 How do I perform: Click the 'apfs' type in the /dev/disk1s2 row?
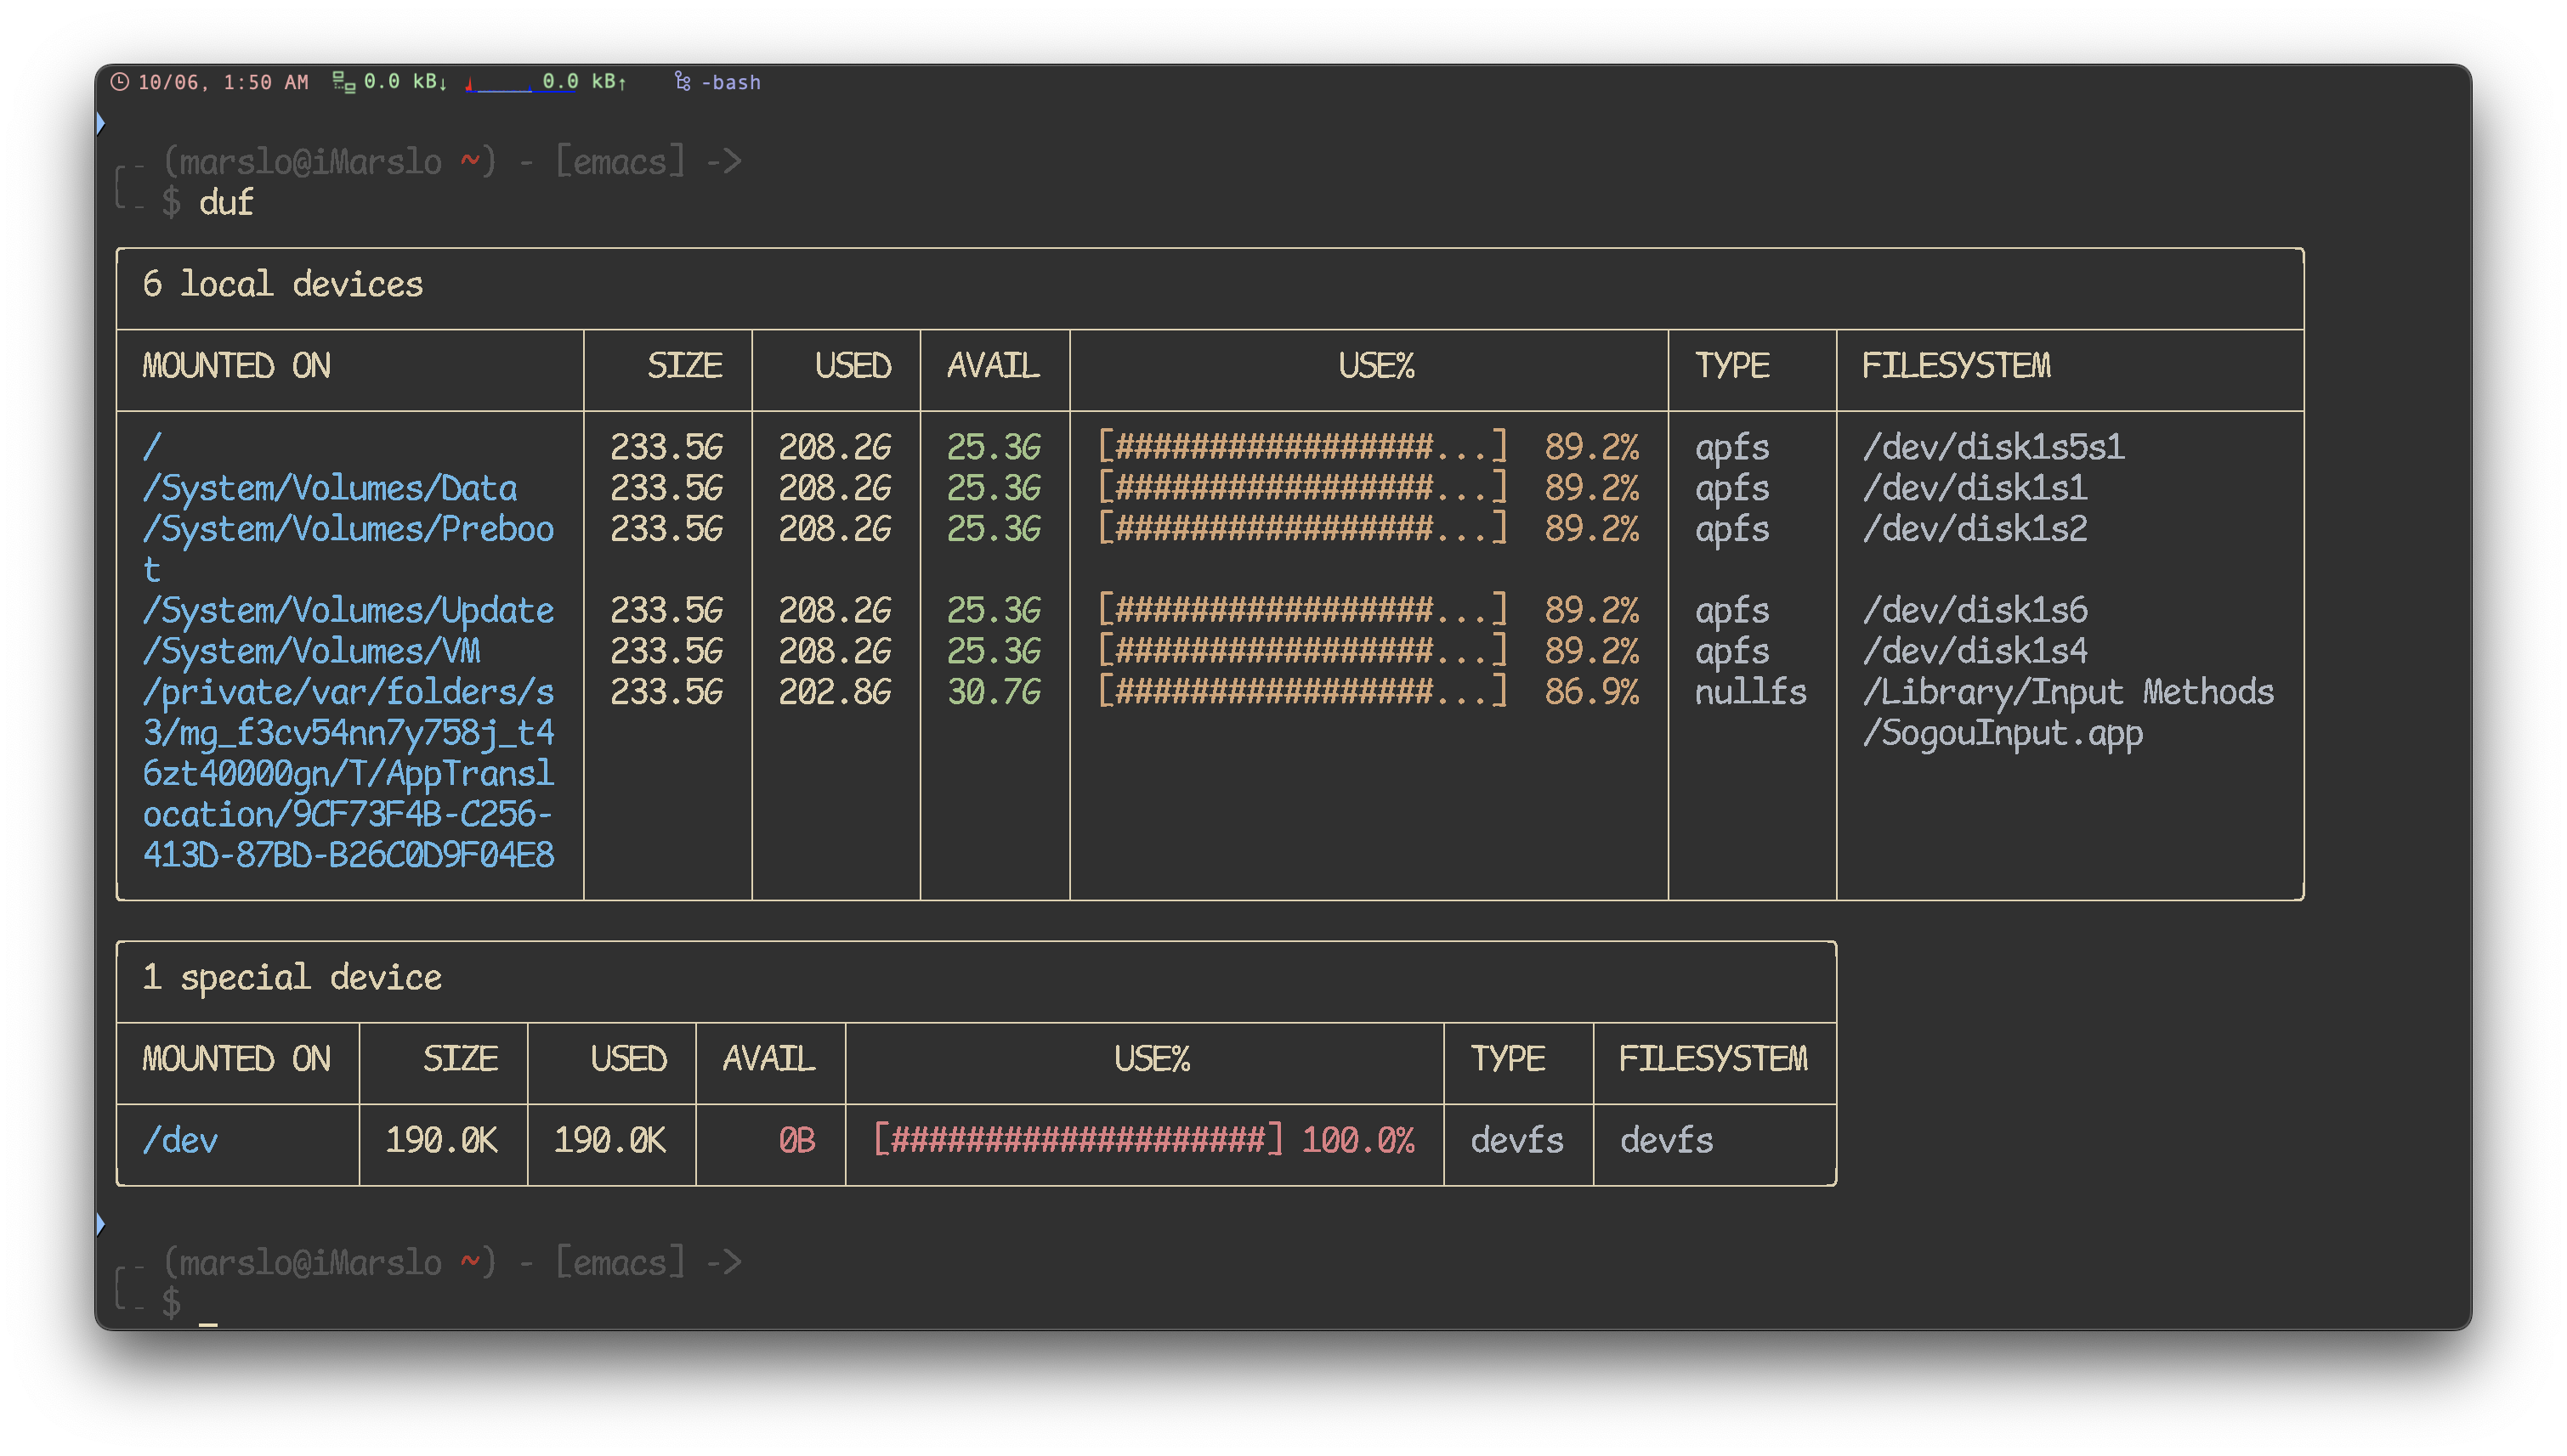point(1731,529)
